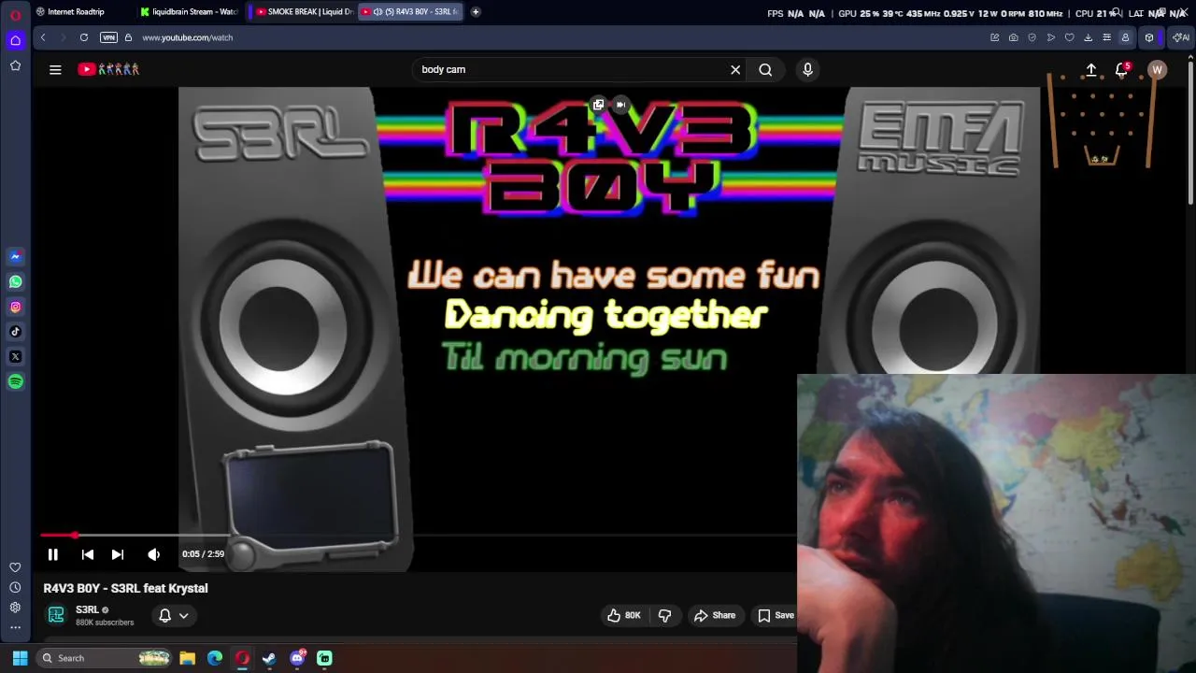Submit search with magnifier button
Image resolution: width=1196 pixels, height=673 pixels.
point(765,69)
